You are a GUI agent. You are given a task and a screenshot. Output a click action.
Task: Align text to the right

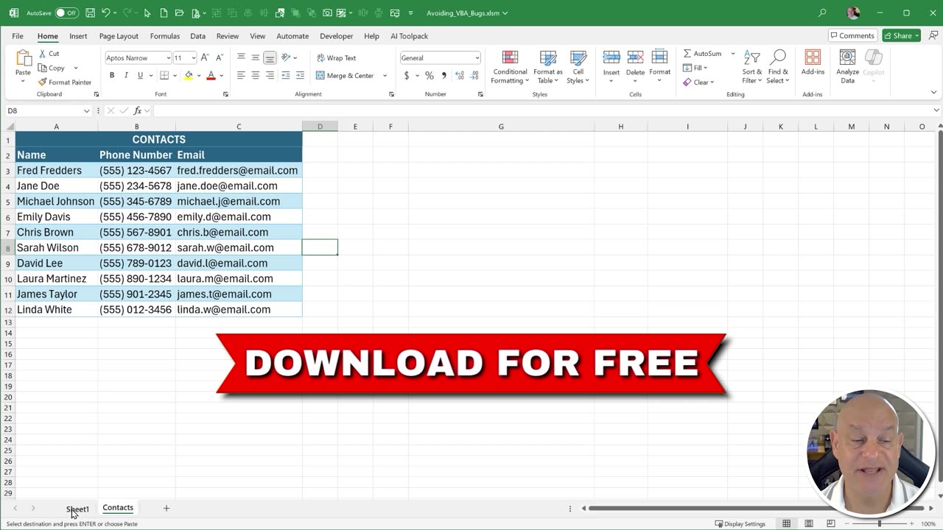(270, 75)
